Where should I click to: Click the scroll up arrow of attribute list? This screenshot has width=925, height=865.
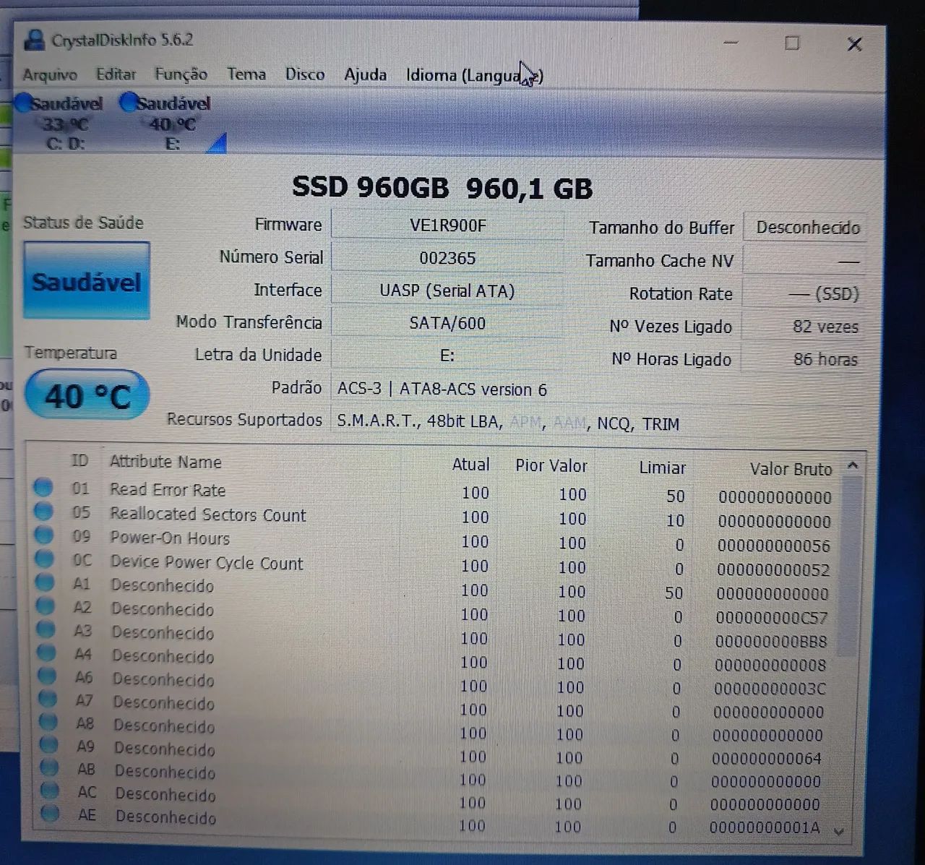[x=853, y=466]
